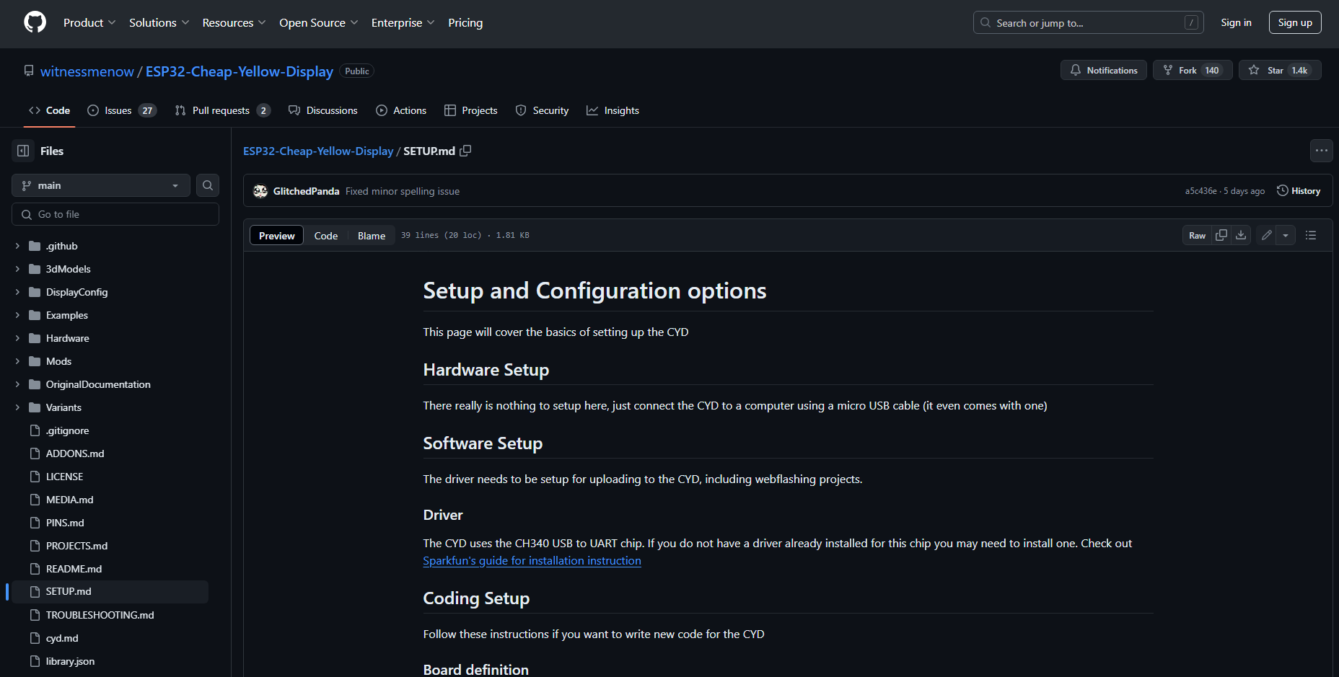Open TROUBLESHOOTING.md in file tree
Viewport: 1339px width, 677px height.
[x=100, y=615]
